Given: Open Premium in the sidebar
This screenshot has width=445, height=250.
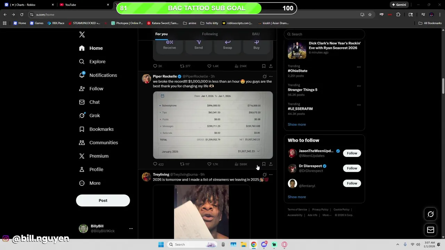Looking at the screenshot, I should pos(94,156).
